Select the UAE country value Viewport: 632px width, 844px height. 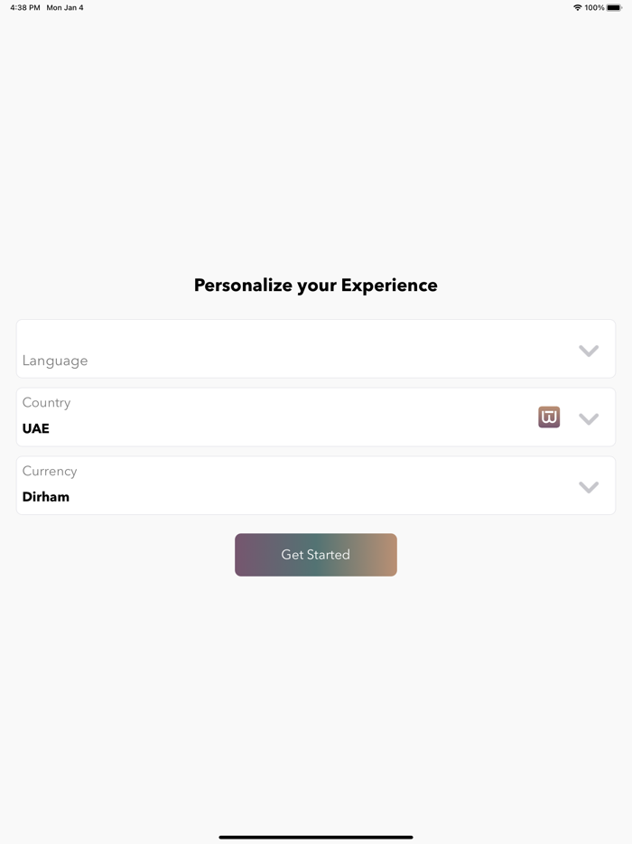pyautogui.click(x=36, y=428)
